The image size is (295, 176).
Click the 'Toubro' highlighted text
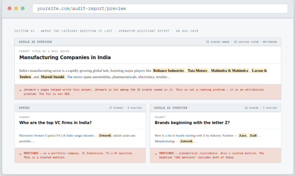(x=25, y=77)
